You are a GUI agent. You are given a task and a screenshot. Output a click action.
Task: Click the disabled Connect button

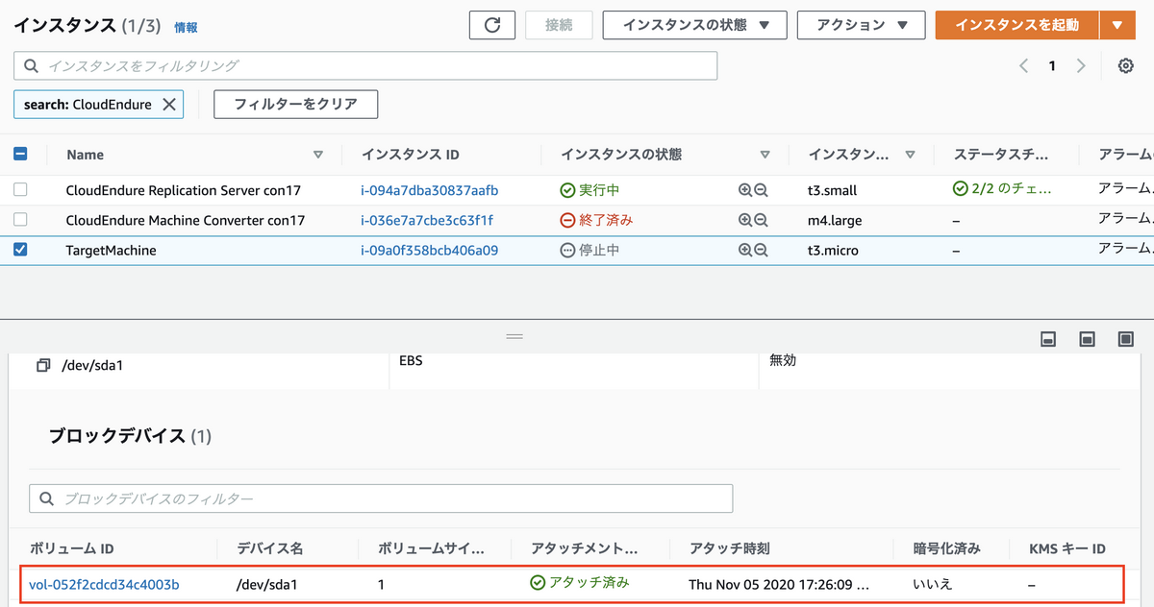[x=559, y=25]
